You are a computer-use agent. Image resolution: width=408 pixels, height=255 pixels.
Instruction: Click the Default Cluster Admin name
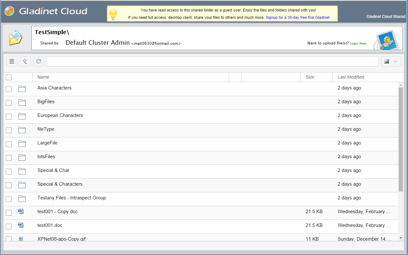click(98, 42)
